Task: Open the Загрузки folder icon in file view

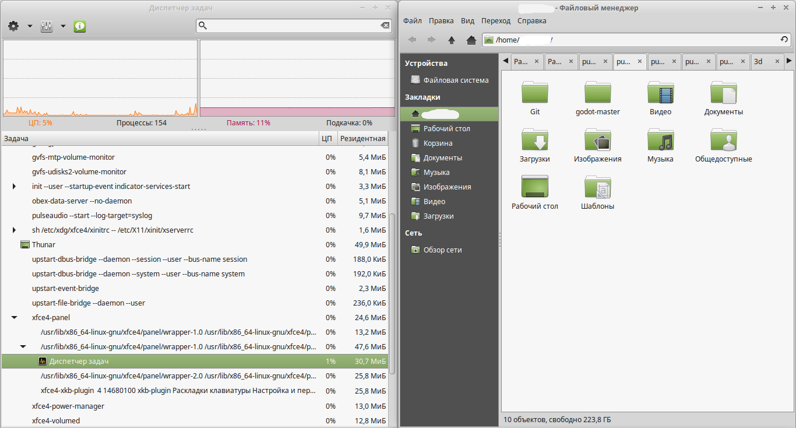Action: 534,141
